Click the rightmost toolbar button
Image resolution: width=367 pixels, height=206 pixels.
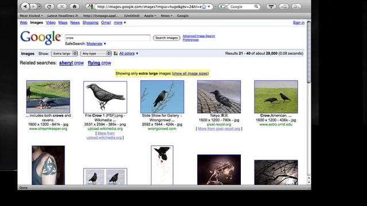[x=296, y=6]
